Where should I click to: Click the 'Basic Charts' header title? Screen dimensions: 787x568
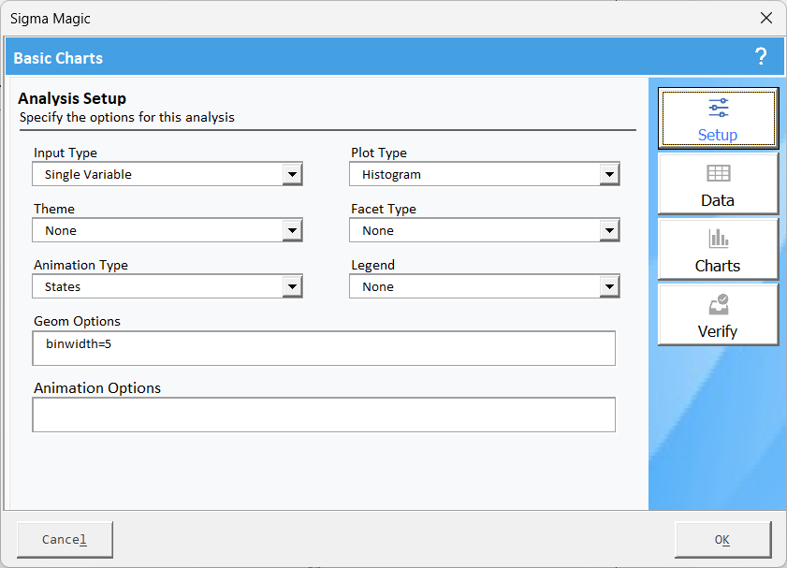click(58, 58)
